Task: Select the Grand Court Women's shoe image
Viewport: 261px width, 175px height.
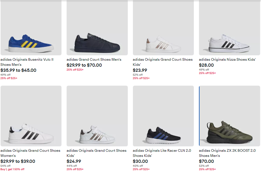Action: pyautogui.click(x=31, y=133)
